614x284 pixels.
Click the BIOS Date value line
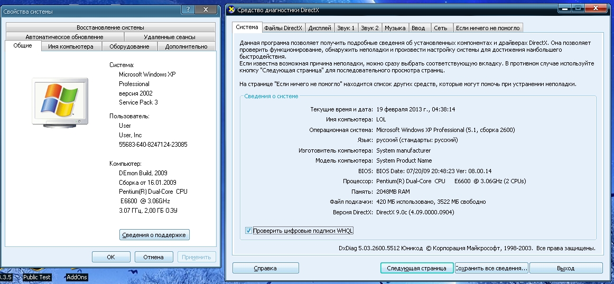point(434,171)
